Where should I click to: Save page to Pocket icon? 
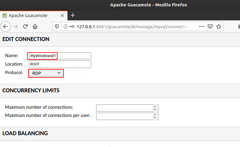pyautogui.click(x=210, y=26)
